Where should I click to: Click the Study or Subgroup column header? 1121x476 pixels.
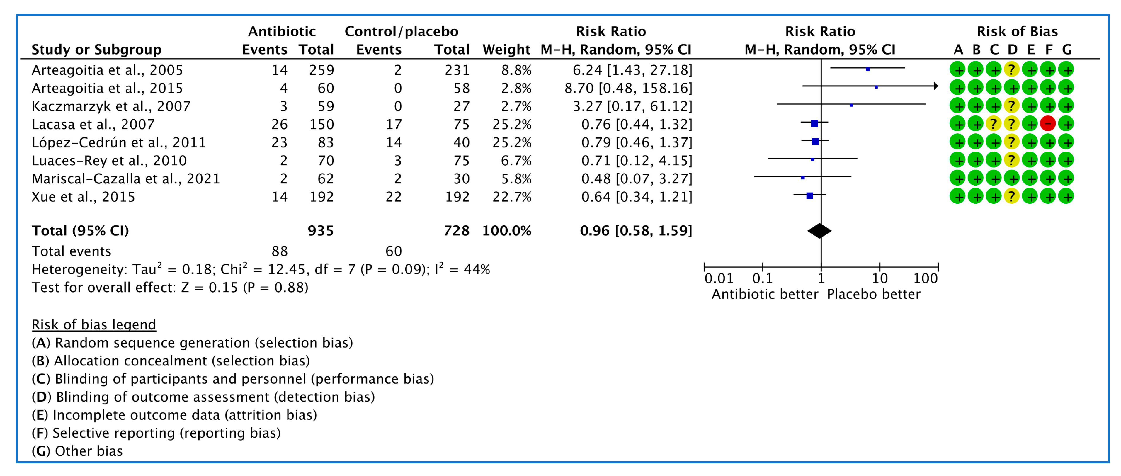point(96,50)
